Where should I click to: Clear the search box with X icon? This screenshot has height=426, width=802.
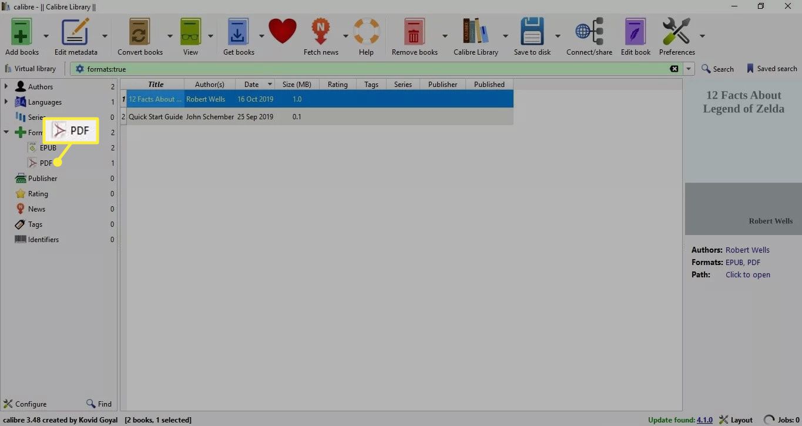click(x=674, y=69)
